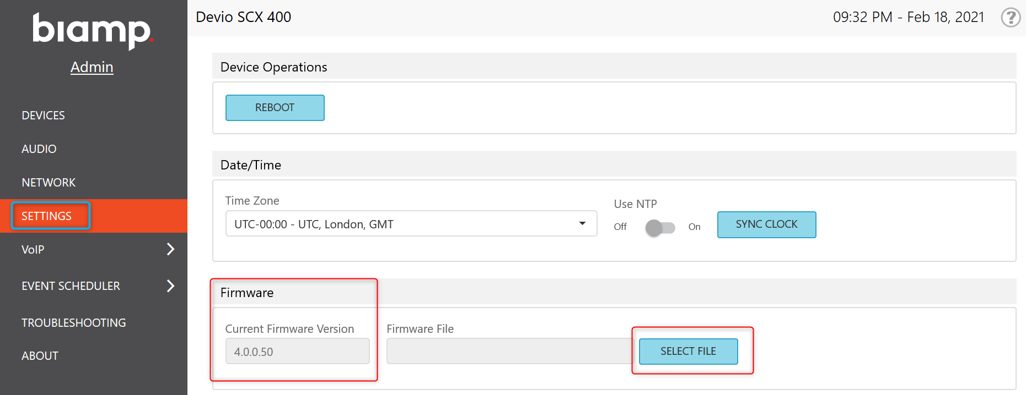Open Network settings page

[49, 183]
